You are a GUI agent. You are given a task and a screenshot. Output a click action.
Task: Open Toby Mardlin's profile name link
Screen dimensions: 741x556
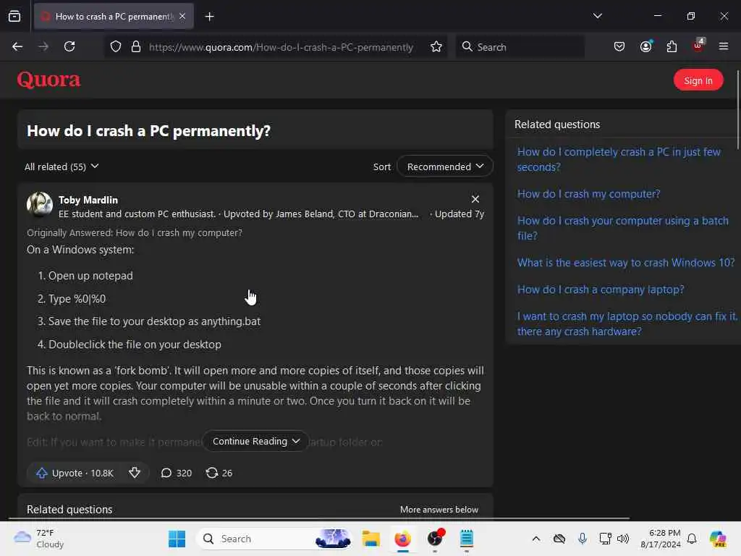coord(88,200)
